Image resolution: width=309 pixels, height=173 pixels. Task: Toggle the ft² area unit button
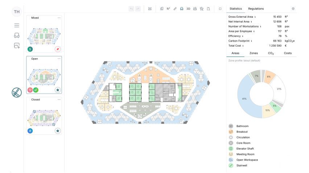tap(168, 9)
